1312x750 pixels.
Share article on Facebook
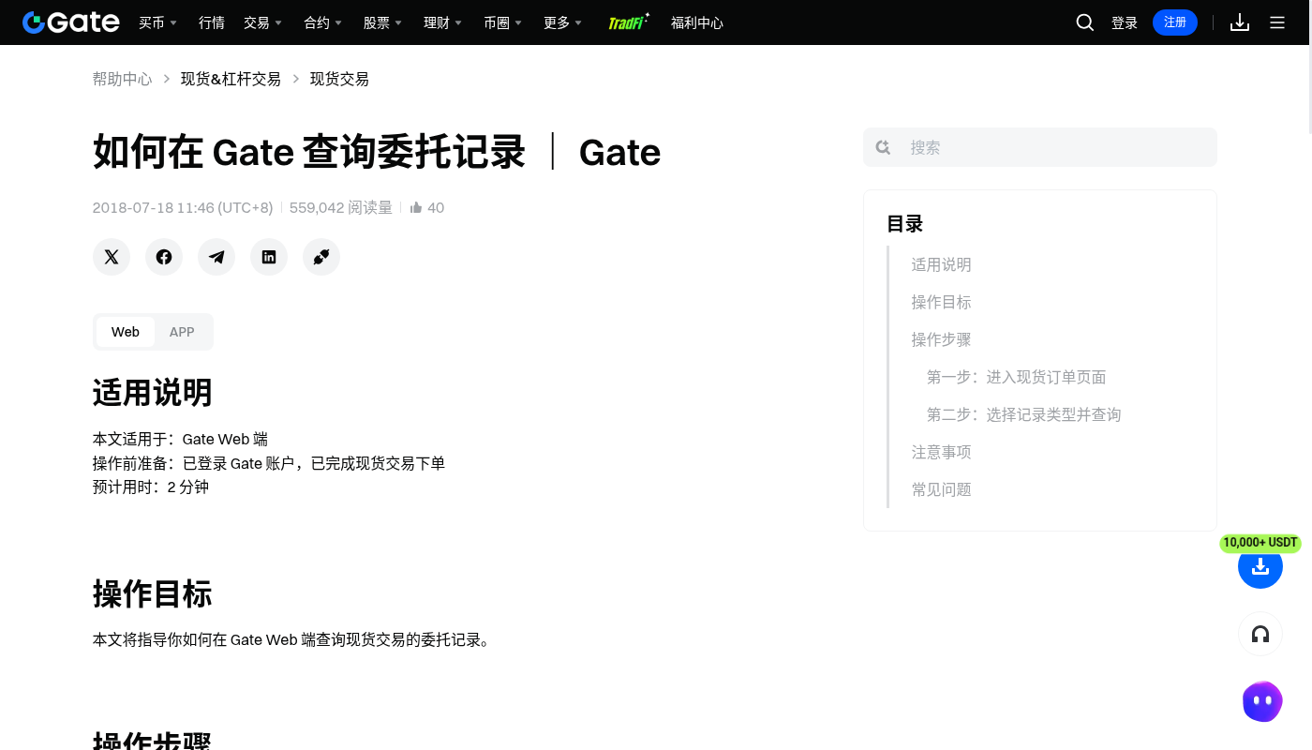click(164, 257)
